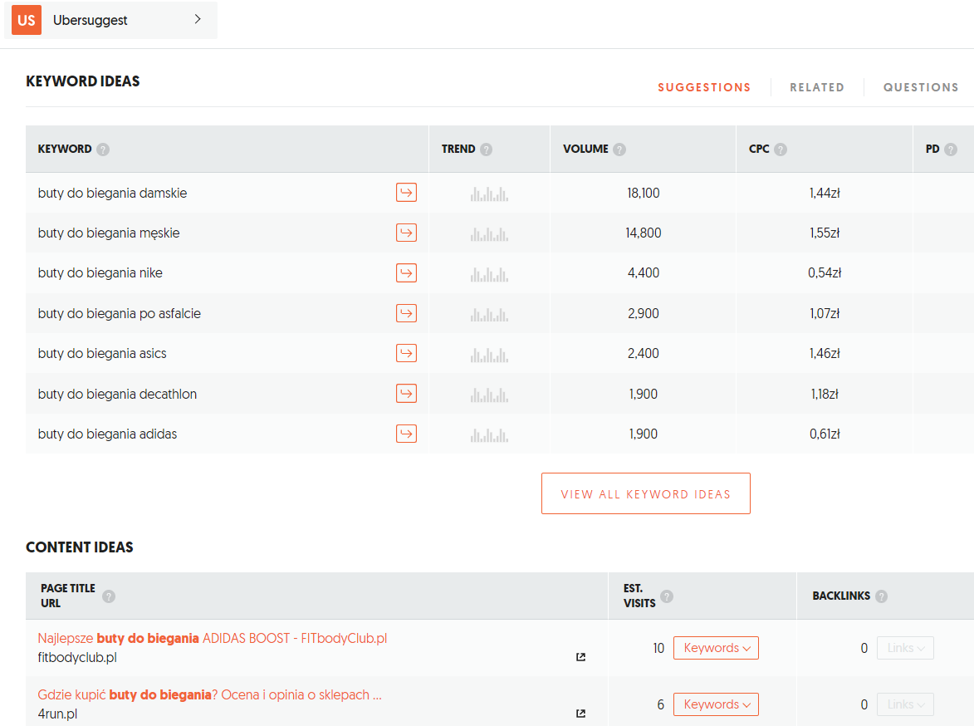Open fitbodyclub.pl external link icon

pyautogui.click(x=580, y=657)
